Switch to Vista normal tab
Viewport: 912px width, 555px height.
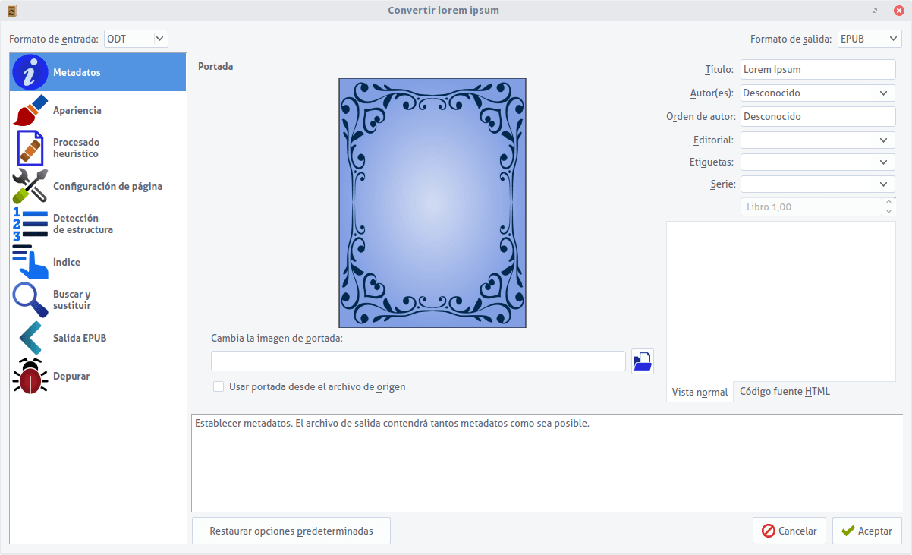click(x=700, y=392)
